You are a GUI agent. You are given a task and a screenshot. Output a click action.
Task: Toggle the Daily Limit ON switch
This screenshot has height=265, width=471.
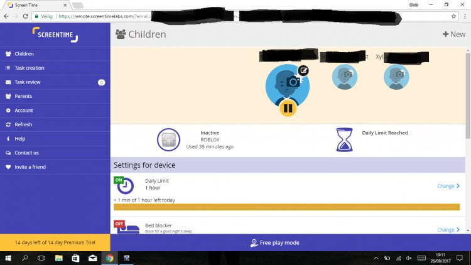coord(119,180)
